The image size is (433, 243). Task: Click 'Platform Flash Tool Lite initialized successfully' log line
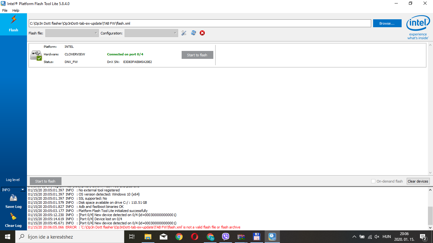pos(88,211)
